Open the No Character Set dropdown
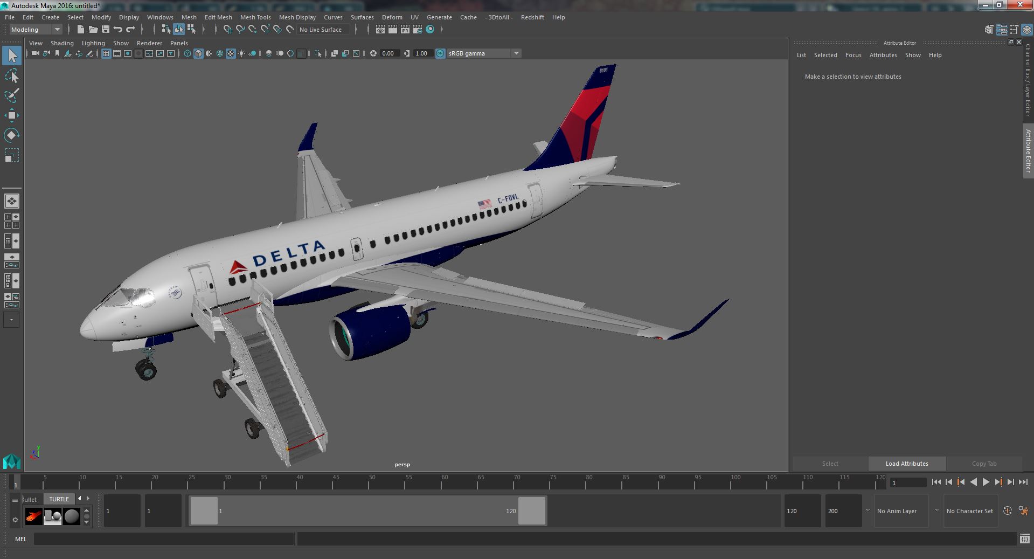 (970, 511)
